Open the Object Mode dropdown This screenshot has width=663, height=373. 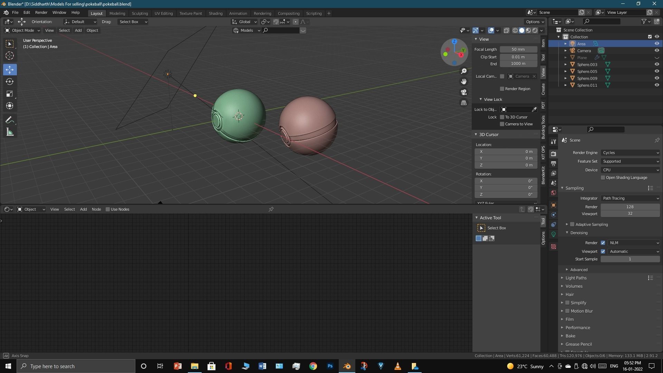(22, 30)
